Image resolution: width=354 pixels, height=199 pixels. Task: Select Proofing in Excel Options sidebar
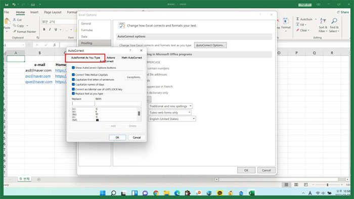tap(95, 43)
